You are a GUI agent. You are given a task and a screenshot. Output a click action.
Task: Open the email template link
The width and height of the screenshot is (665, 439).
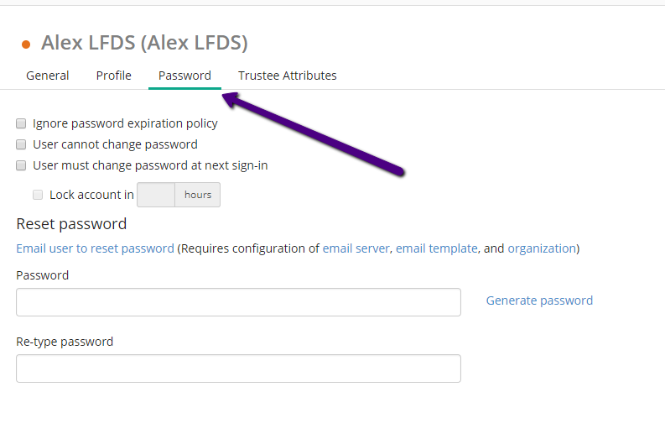coord(436,248)
